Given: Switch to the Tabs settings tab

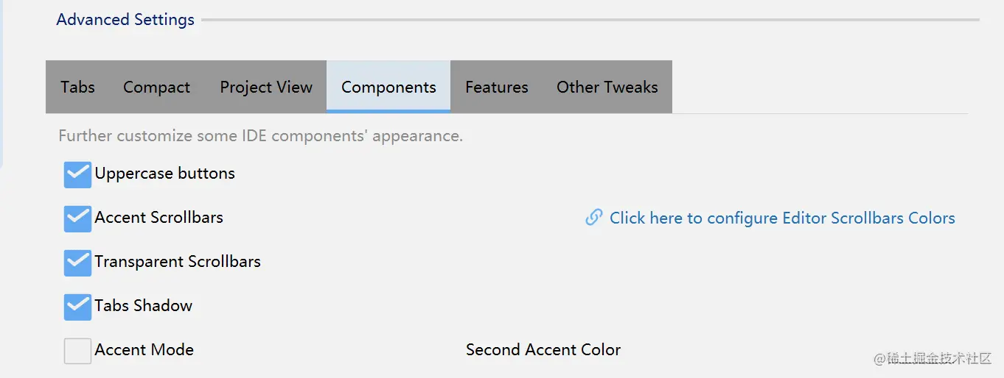Looking at the screenshot, I should (77, 87).
